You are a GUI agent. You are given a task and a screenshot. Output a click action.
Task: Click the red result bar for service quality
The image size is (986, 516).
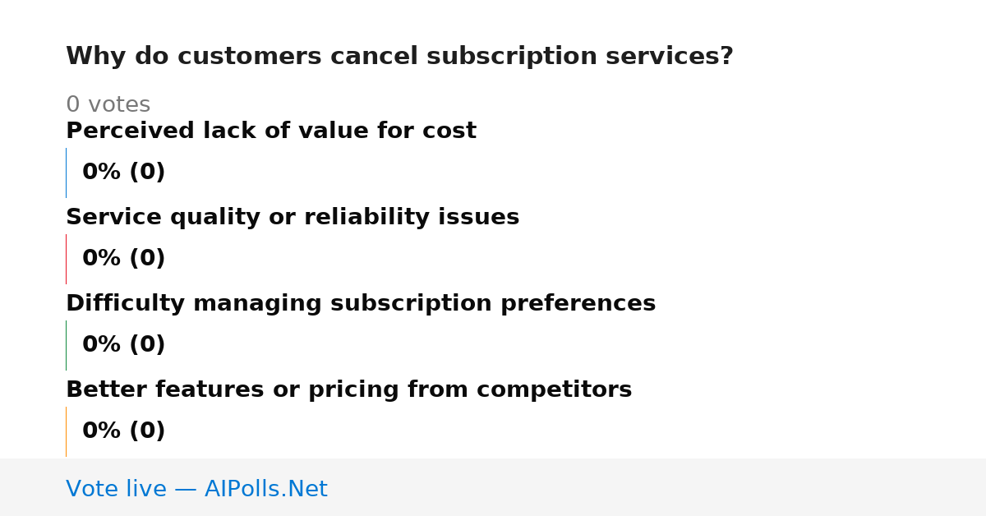pyautogui.click(x=66, y=259)
